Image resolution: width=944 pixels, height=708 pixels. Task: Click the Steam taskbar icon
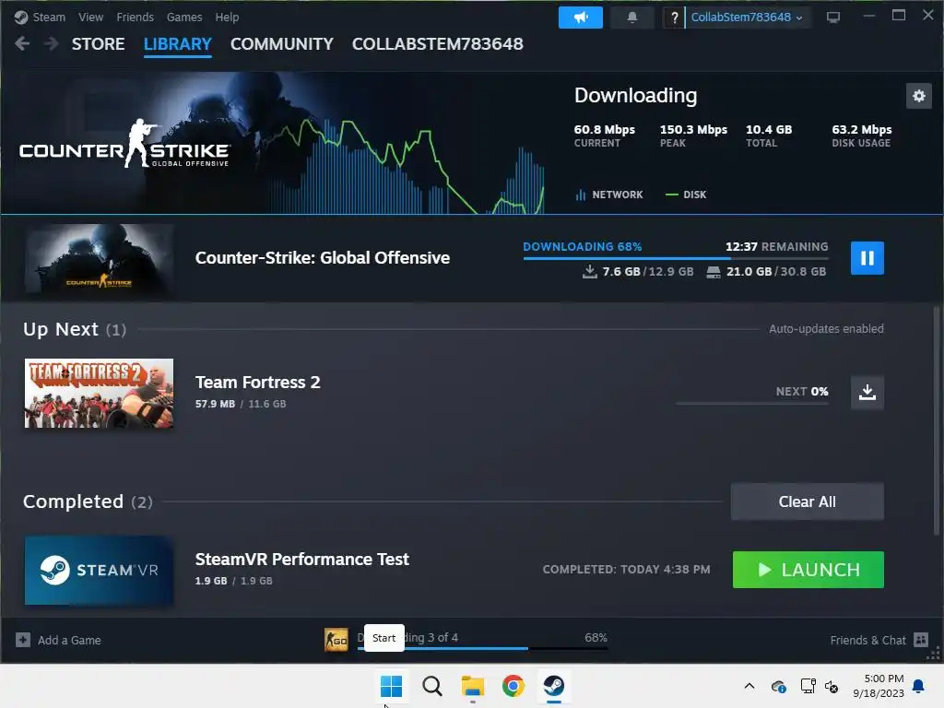[554, 686]
